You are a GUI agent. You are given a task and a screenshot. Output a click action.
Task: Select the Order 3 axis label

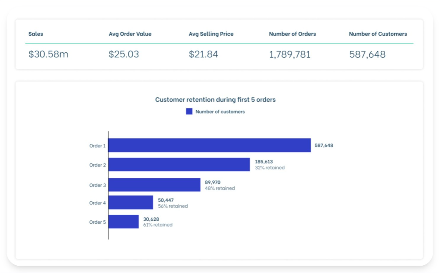pos(97,185)
